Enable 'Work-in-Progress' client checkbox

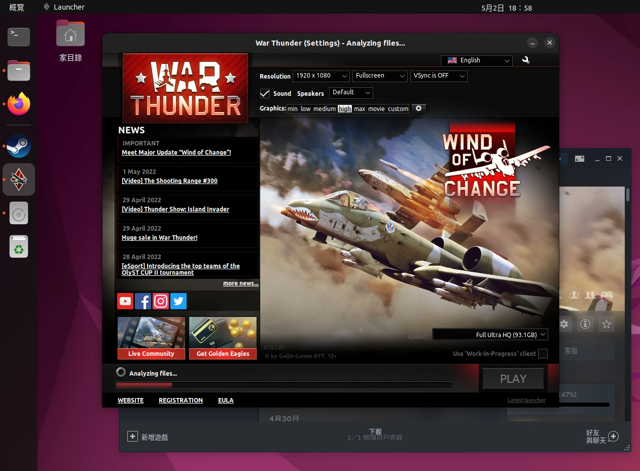543,354
